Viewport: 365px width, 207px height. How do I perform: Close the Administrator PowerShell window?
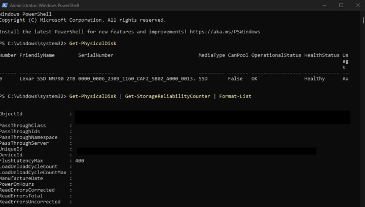(358, 5)
